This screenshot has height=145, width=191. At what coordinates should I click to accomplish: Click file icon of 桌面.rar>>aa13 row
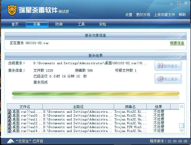click(x=10, y=127)
